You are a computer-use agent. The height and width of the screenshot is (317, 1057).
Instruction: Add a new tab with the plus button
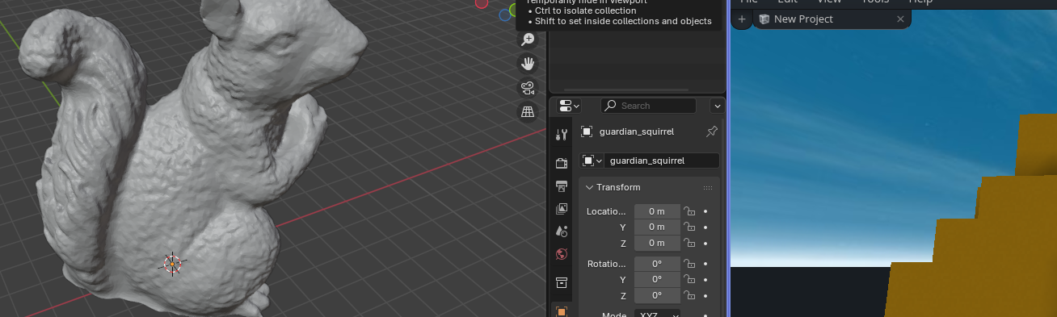point(742,19)
